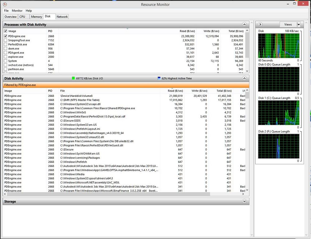This screenshot has width=311, height=239.
Task: Switch to the Network tab
Action: [x=62, y=16]
